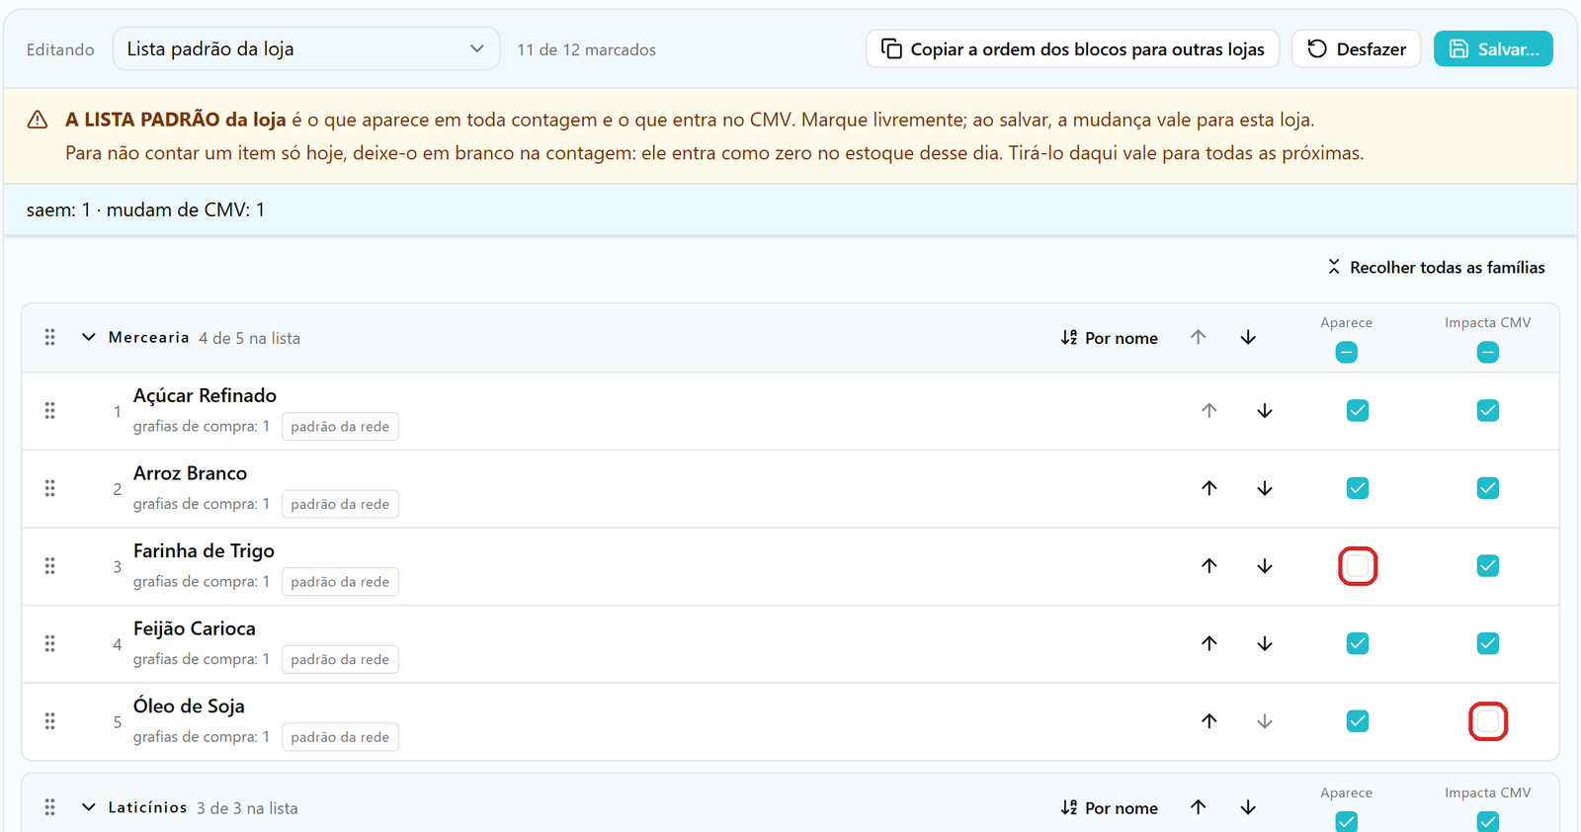Move the Mercearia family down one position
The width and height of the screenshot is (1581, 832).
1248,338
